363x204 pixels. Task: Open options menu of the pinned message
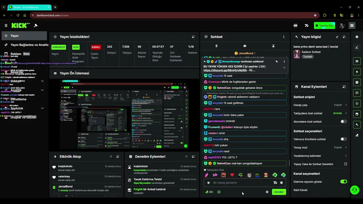coord(284,61)
